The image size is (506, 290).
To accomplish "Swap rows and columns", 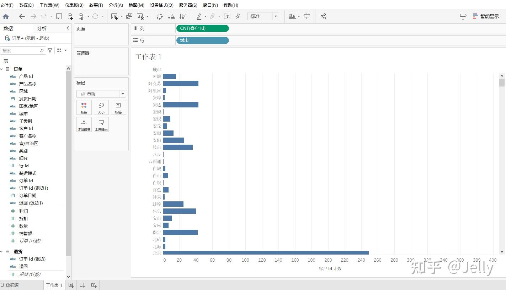I will pyautogui.click(x=160, y=16).
